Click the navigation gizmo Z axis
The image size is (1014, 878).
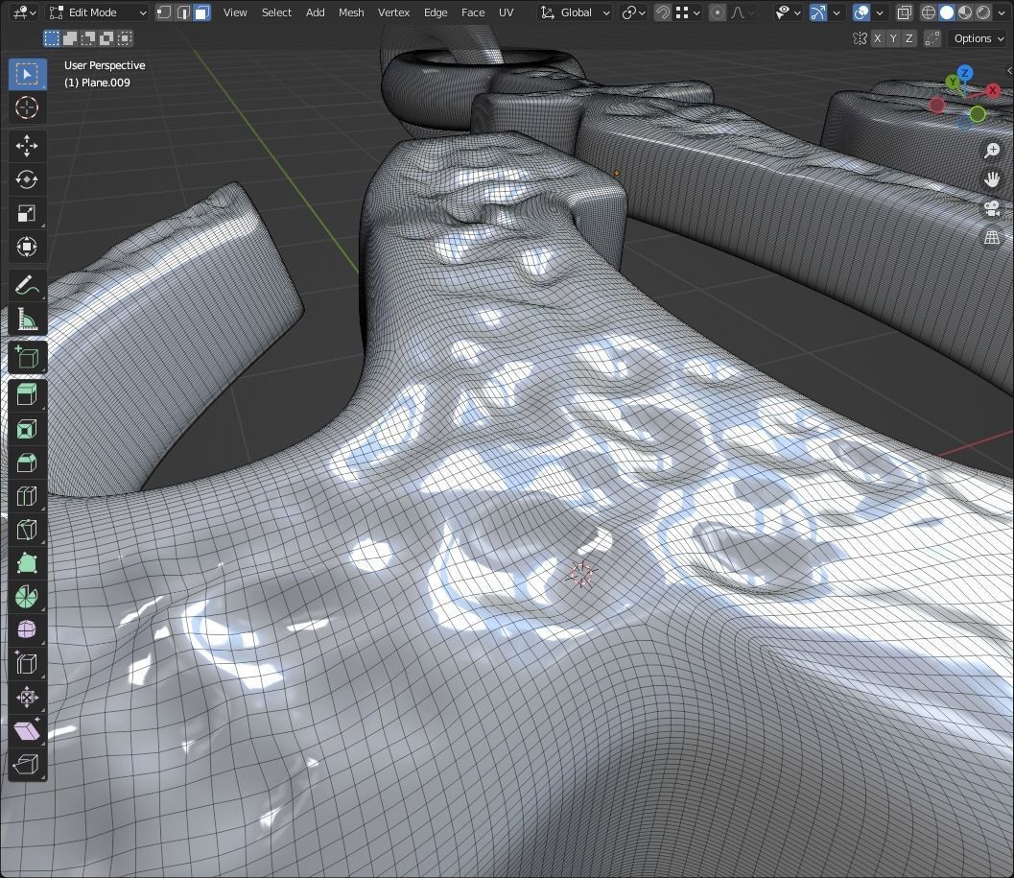click(x=965, y=73)
